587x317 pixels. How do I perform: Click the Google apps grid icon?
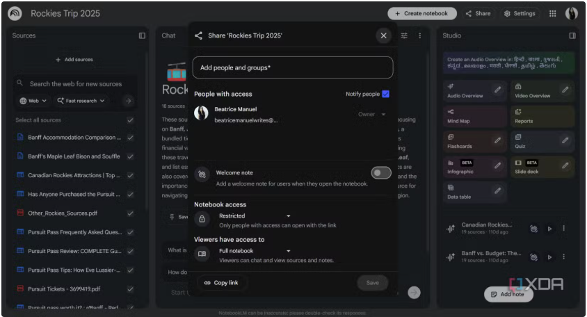[552, 13]
